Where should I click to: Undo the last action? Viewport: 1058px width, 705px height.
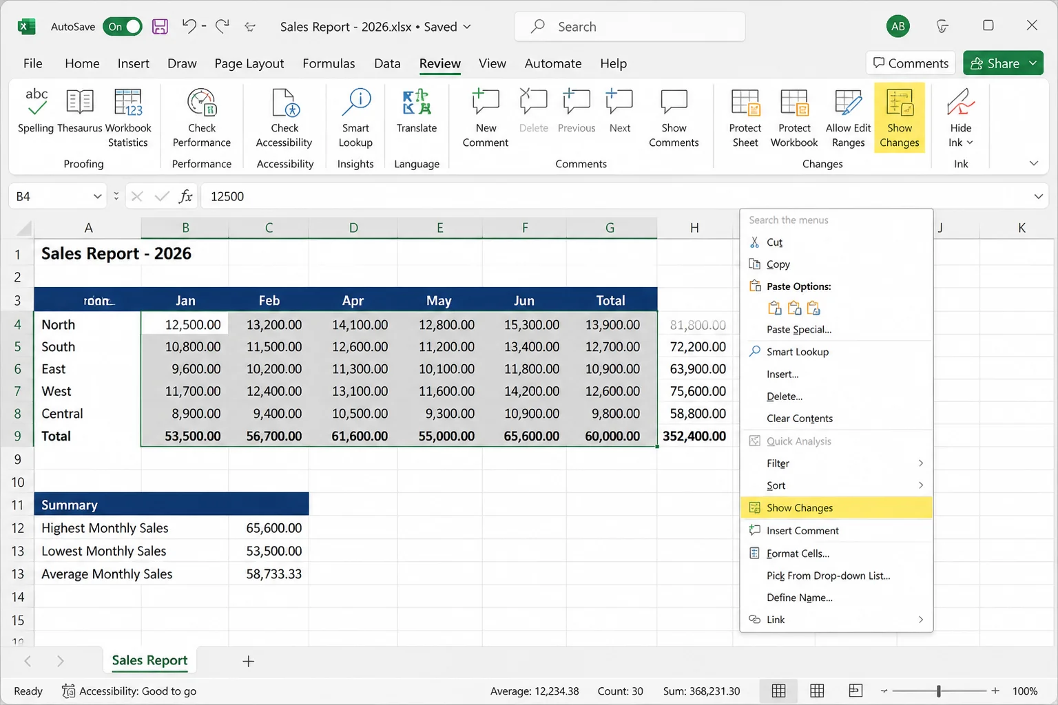[189, 26]
